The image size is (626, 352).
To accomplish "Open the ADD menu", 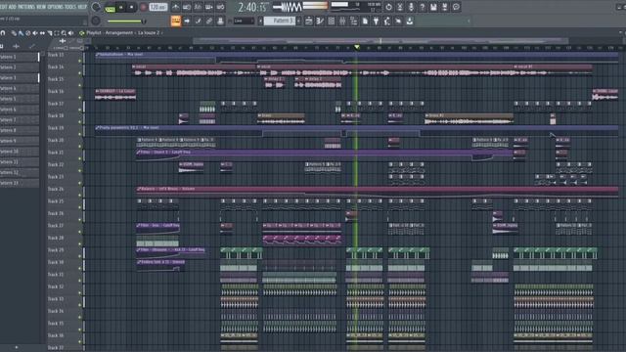I will [x=12, y=7].
